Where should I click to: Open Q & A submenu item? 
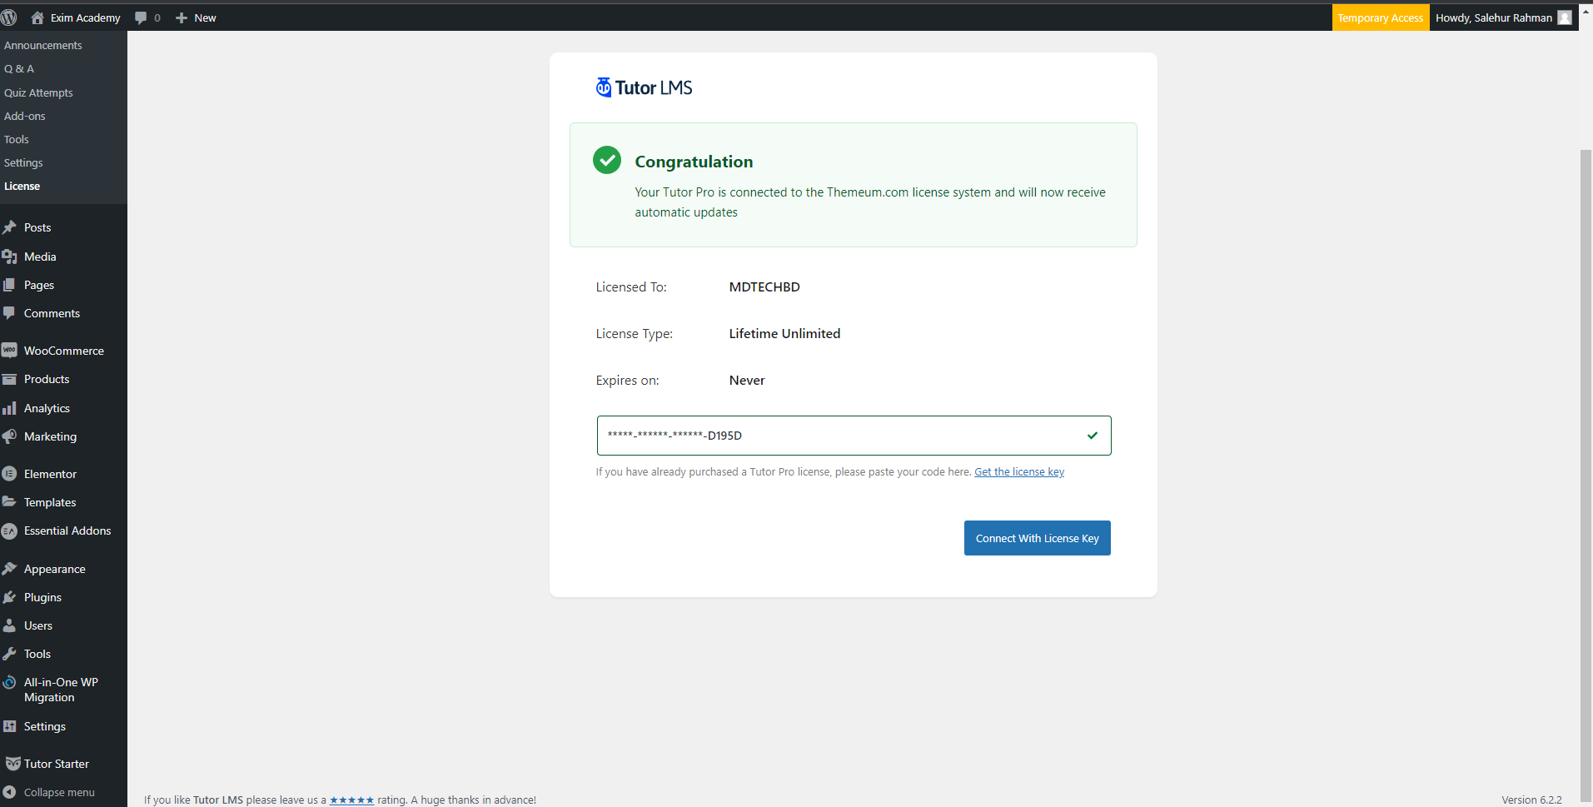point(19,69)
